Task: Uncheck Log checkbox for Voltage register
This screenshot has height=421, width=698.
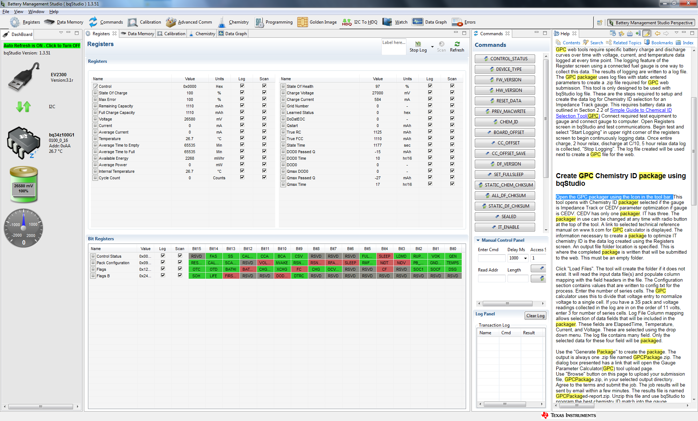Action: coord(242,119)
